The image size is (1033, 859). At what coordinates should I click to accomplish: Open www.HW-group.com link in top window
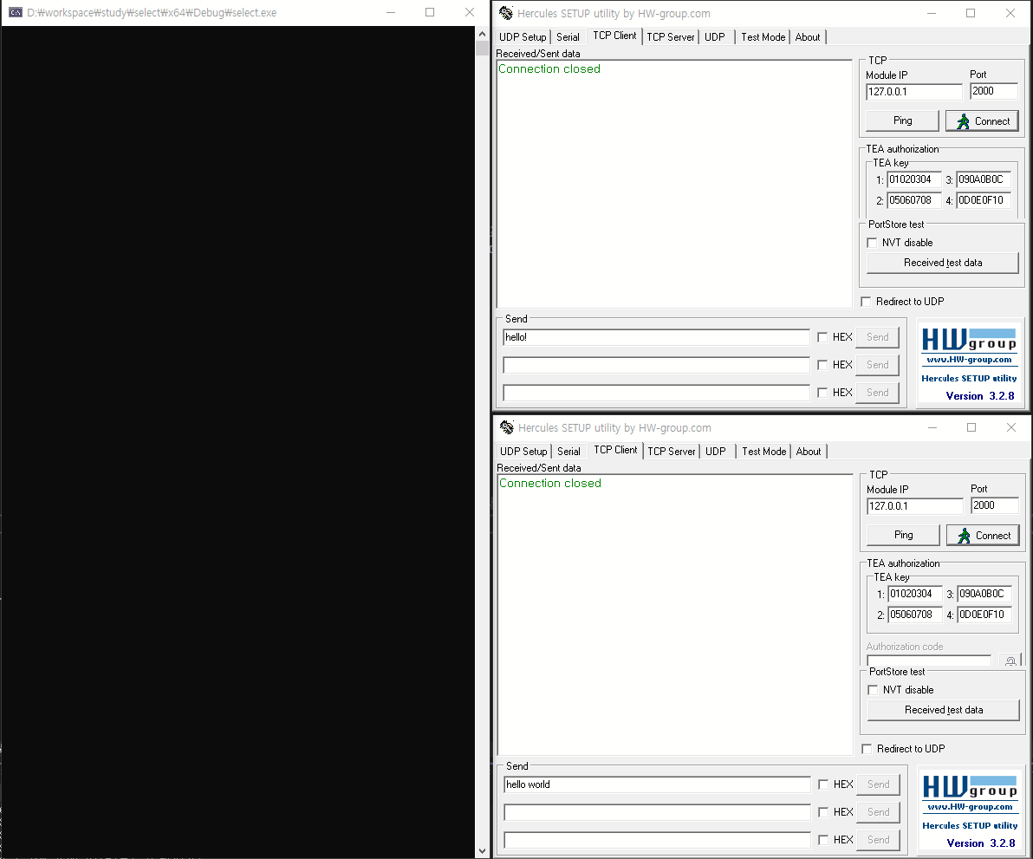click(x=969, y=360)
